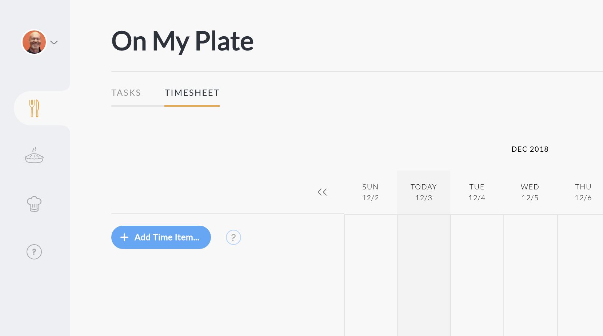This screenshot has height=336, width=603.
Task: Open account options next to the avatar
Action: click(54, 42)
